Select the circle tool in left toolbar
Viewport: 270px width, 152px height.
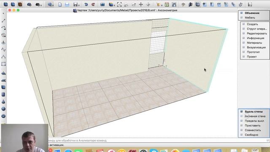click(3, 35)
